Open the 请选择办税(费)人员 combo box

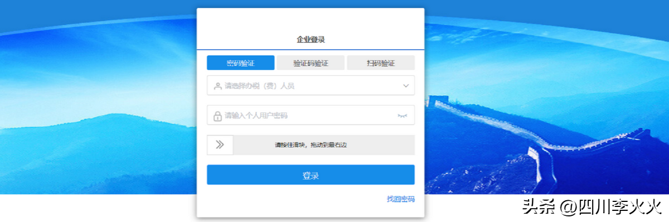coord(311,85)
